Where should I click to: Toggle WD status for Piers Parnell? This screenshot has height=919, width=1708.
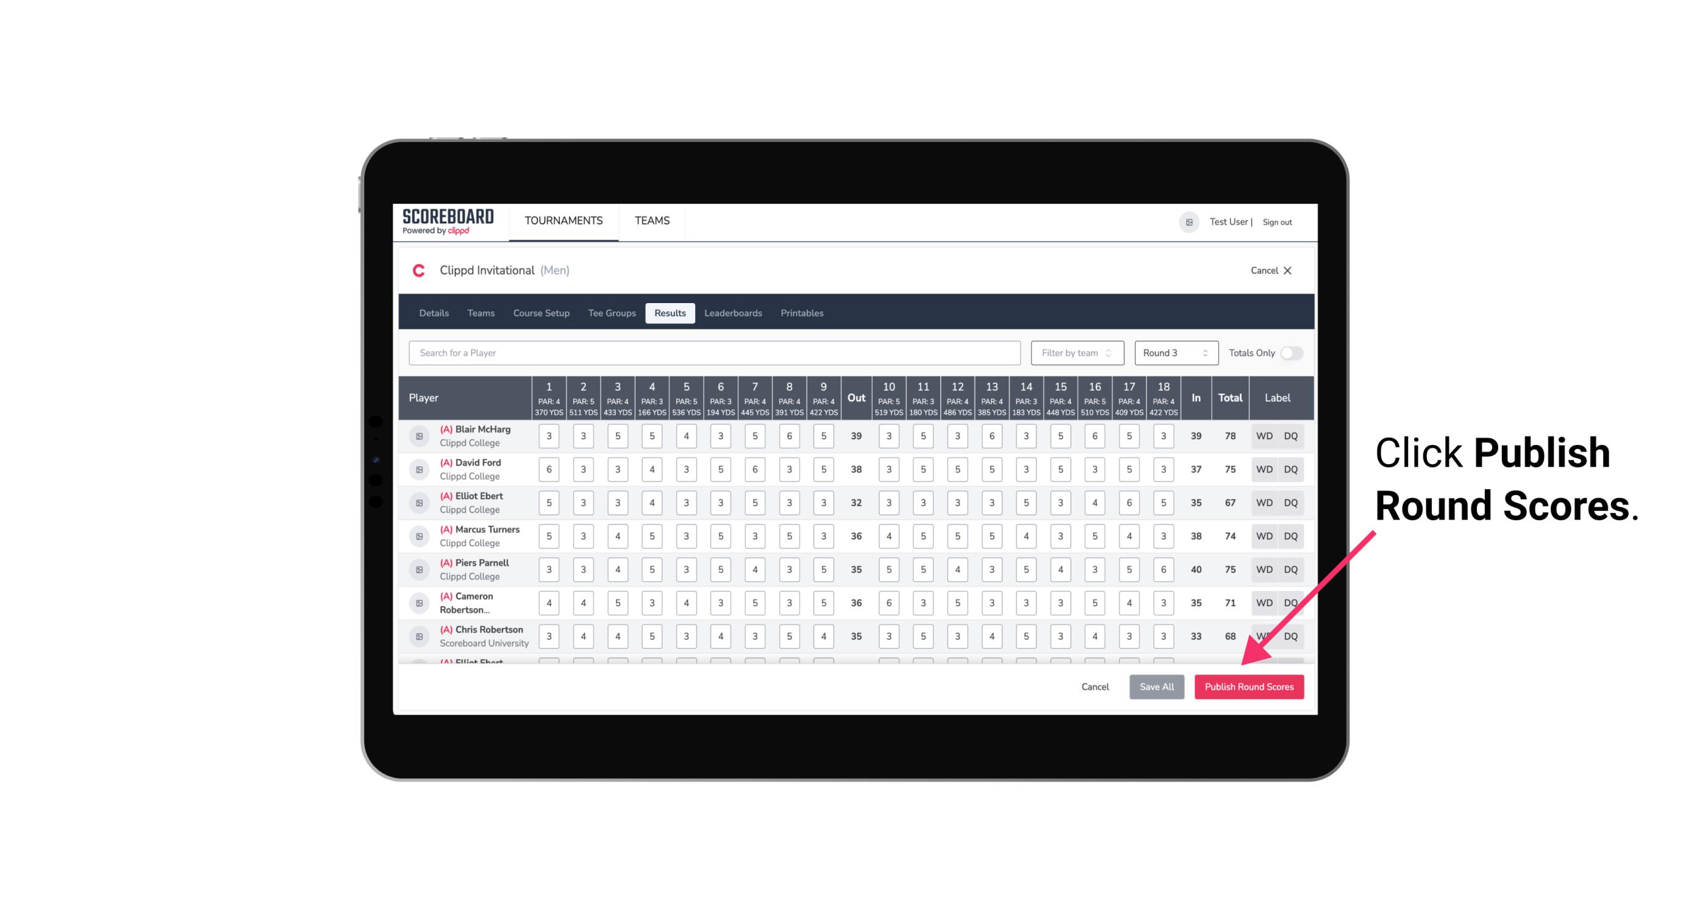click(x=1263, y=568)
